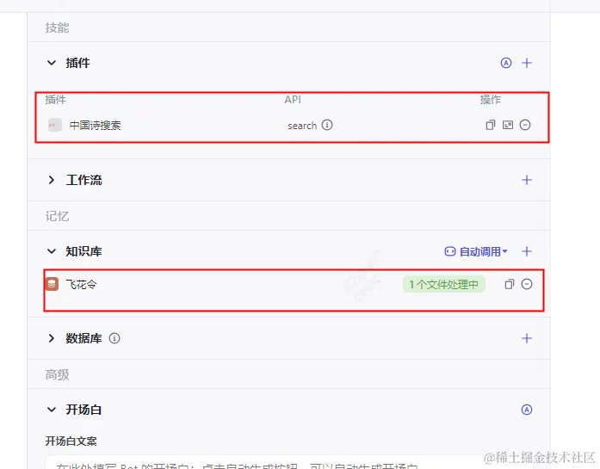Add a knowledge base with plus icon
This screenshot has width=600, height=469.
(527, 251)
